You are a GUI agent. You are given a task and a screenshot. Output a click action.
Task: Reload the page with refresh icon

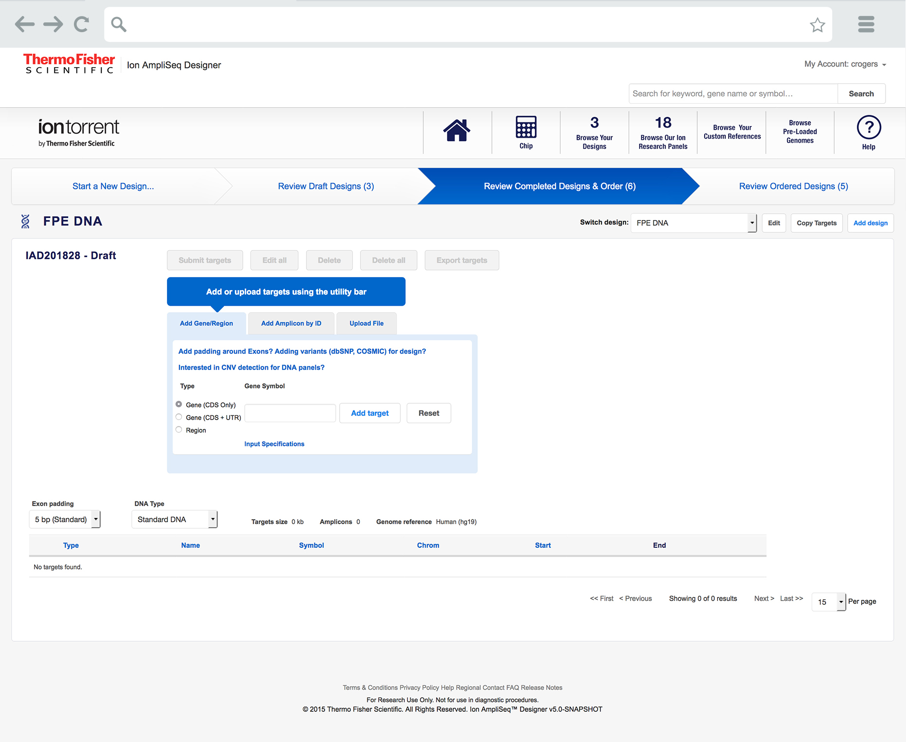pos(82,24)
